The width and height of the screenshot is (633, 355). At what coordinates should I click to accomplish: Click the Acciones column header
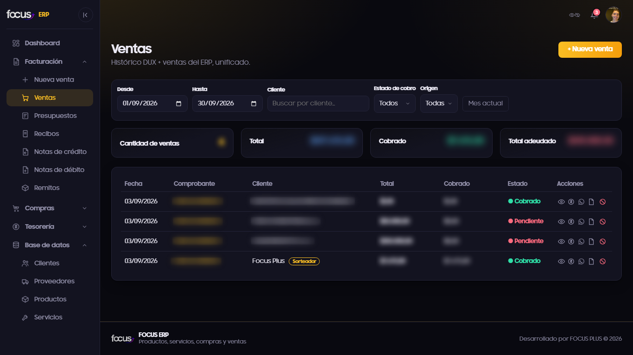570,184
